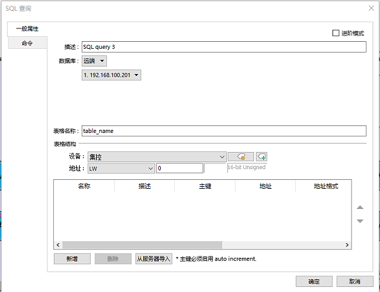Click the 描述 input field with SQL query 3

(224, 47)
